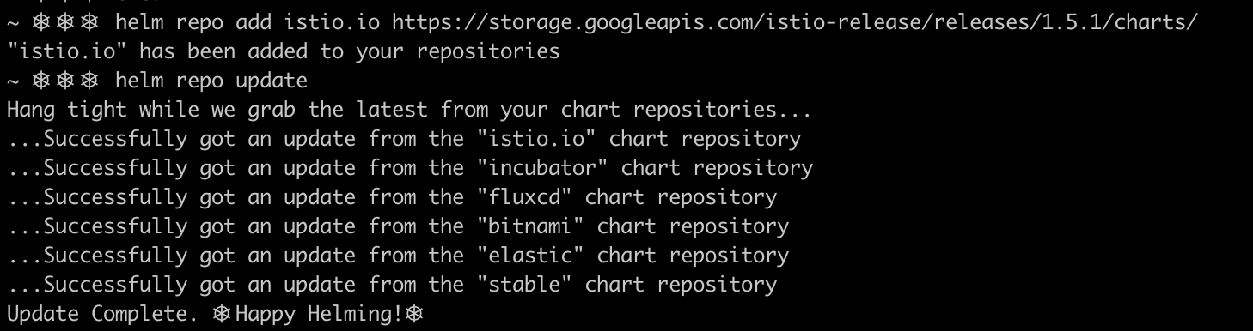1253x331 pixels.
Task: Click the "fluxcd" repository name
Action: (520, 197)
